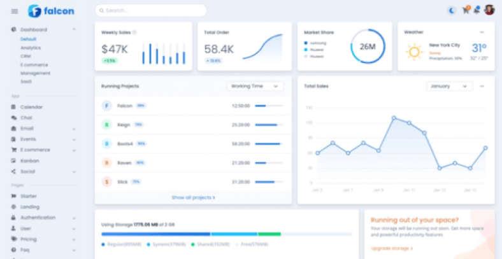Click the Kanban sidebar icon
This screenshot has width=502, height=259.
14,161
